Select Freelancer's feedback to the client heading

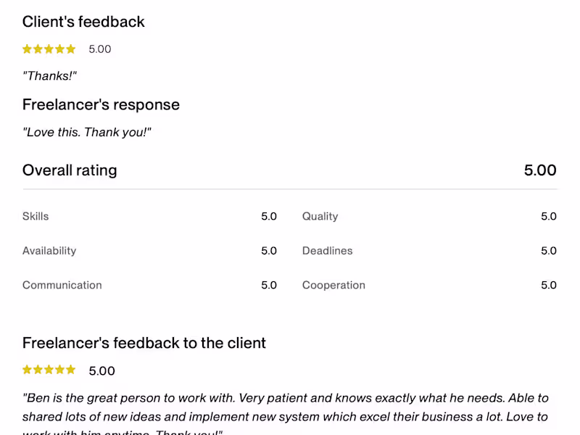click(144, 343)
